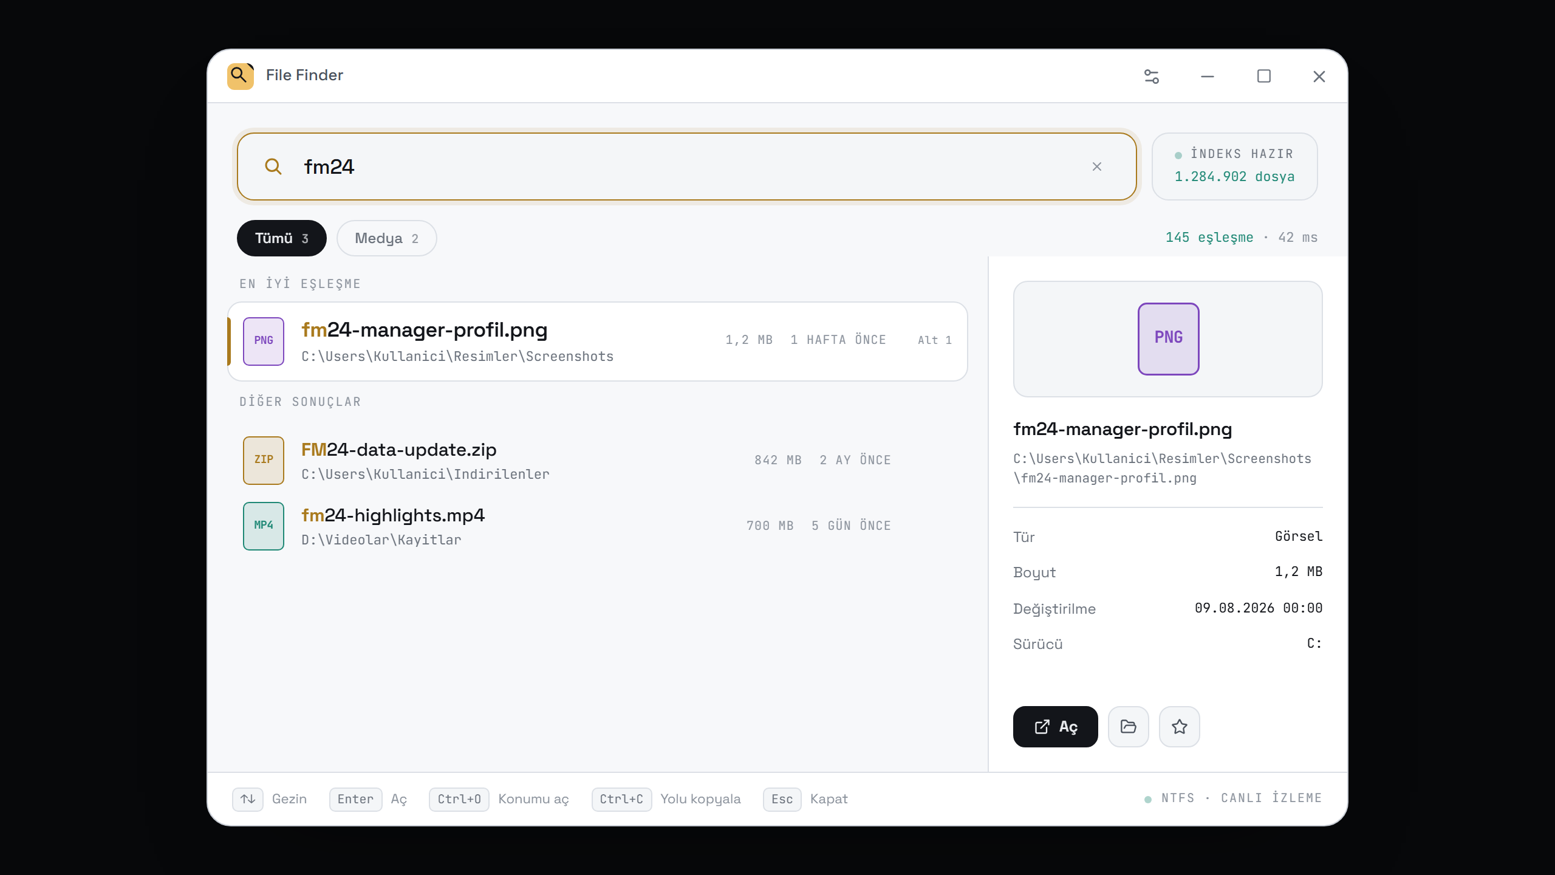Viewport: 1555px width, 875px height.
Task: Click the Screenshots folder path under manager-profil result
Action: pyautogui.click(x=457, y=357)
